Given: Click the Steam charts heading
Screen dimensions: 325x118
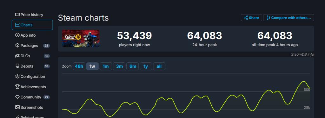Looking at the screenshot, I should pos(83,18).
